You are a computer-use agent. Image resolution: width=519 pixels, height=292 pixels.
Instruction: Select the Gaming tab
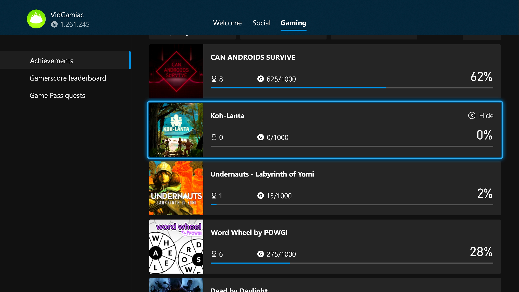tap(293, 23)
